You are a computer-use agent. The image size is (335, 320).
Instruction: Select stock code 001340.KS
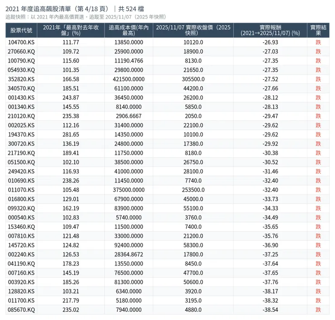pos(21,107)
